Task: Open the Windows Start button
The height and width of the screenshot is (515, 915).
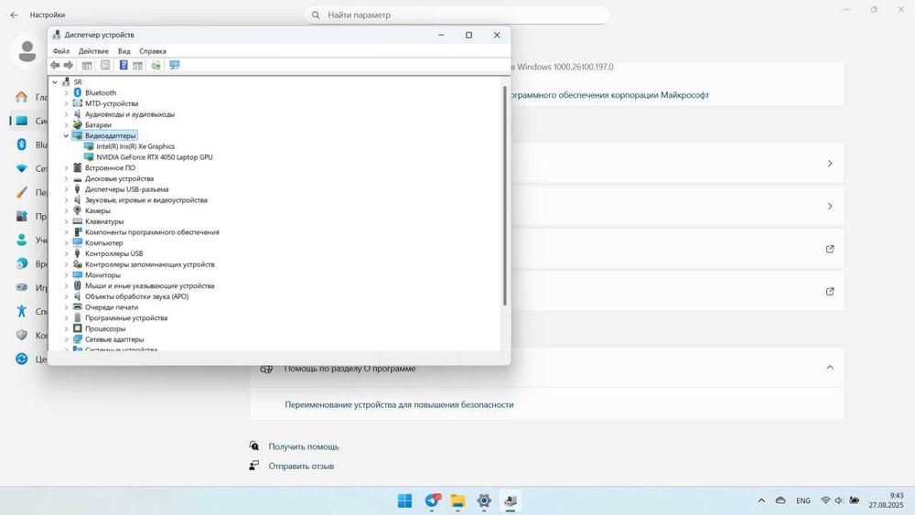Action: 404,501
